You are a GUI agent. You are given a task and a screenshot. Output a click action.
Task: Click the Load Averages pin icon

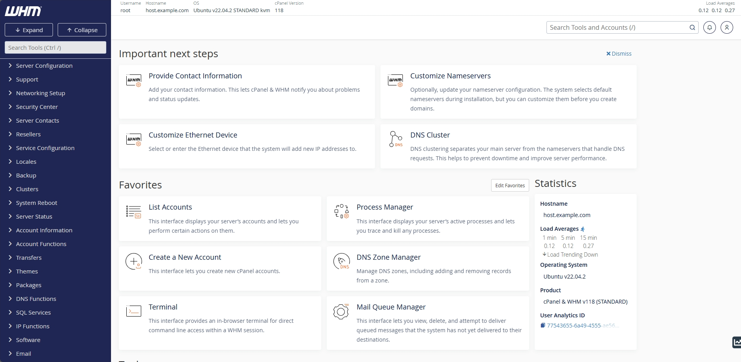583,229
